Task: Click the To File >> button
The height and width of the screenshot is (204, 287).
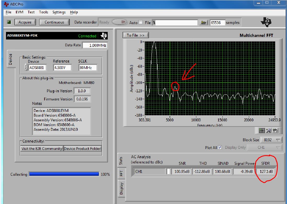Action: click(136, 35)
